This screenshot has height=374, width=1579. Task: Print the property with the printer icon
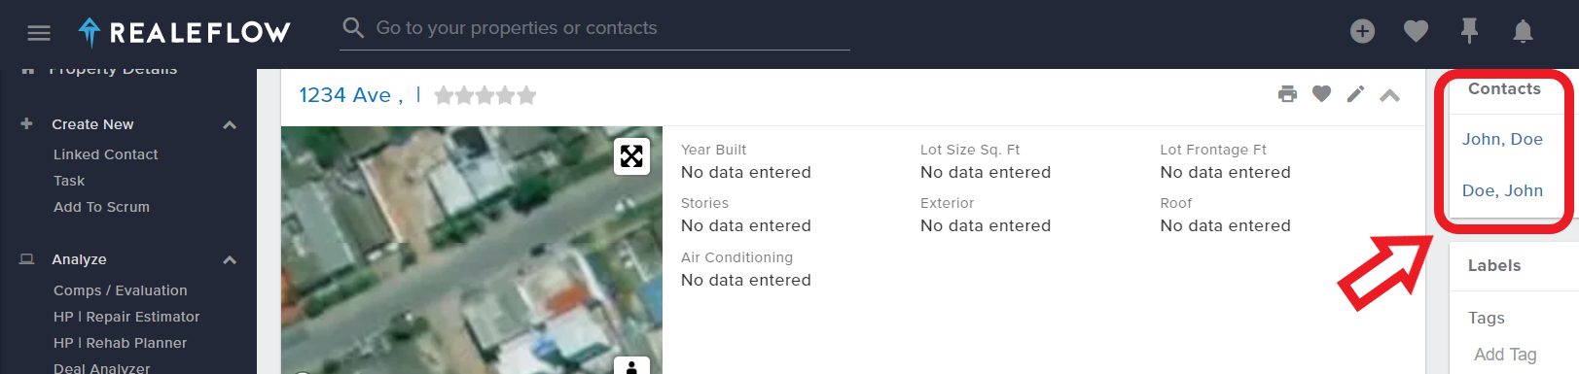(1287, 94)
